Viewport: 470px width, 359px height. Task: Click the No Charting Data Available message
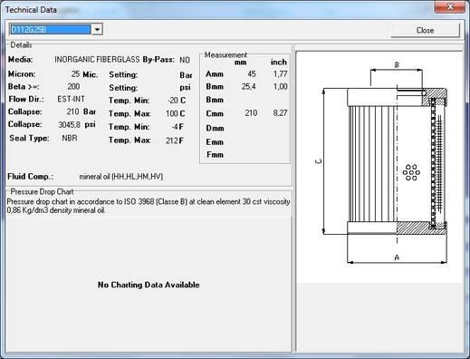tap(149, 285)
